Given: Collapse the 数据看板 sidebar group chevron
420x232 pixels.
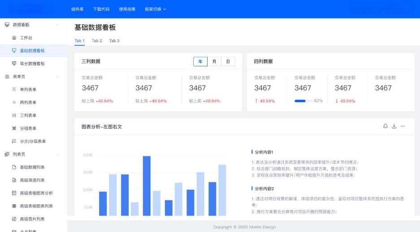Looking at the screenshot, I should pyautogui.click(x=57, y=25).
